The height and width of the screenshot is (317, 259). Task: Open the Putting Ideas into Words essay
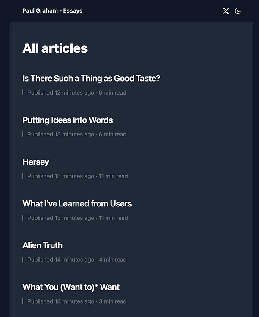point(67,120)
